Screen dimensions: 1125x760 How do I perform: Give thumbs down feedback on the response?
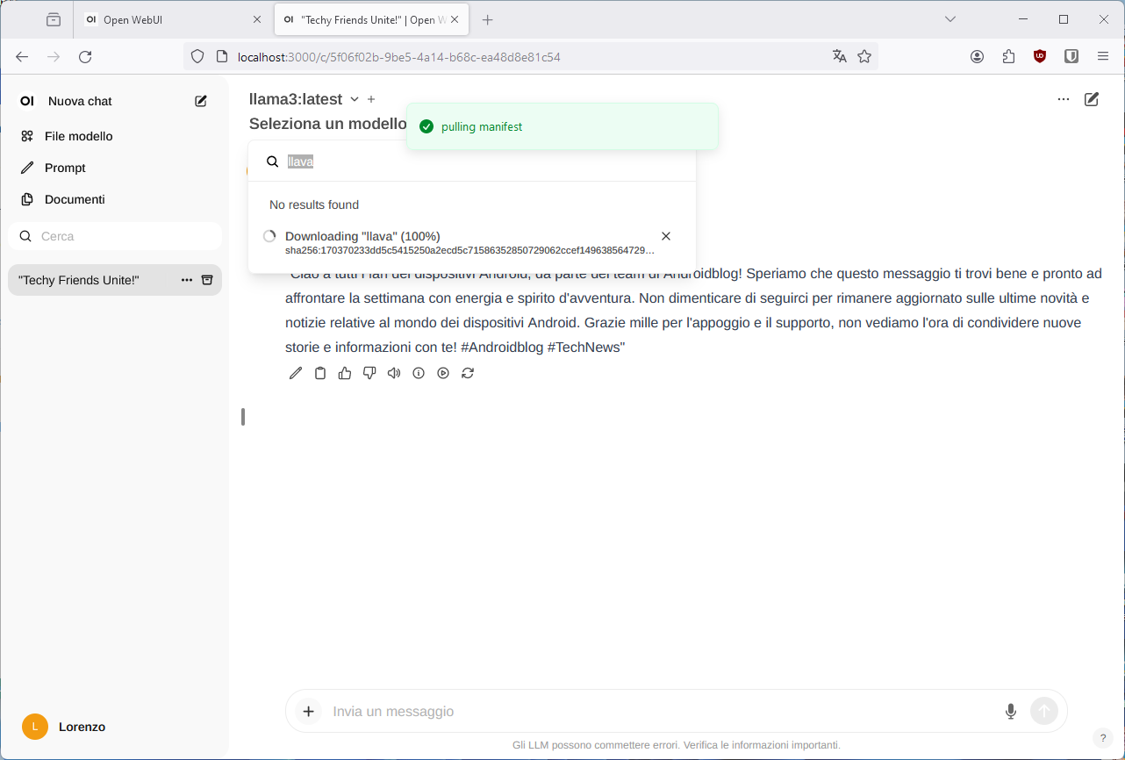click(x=369, y=372)
